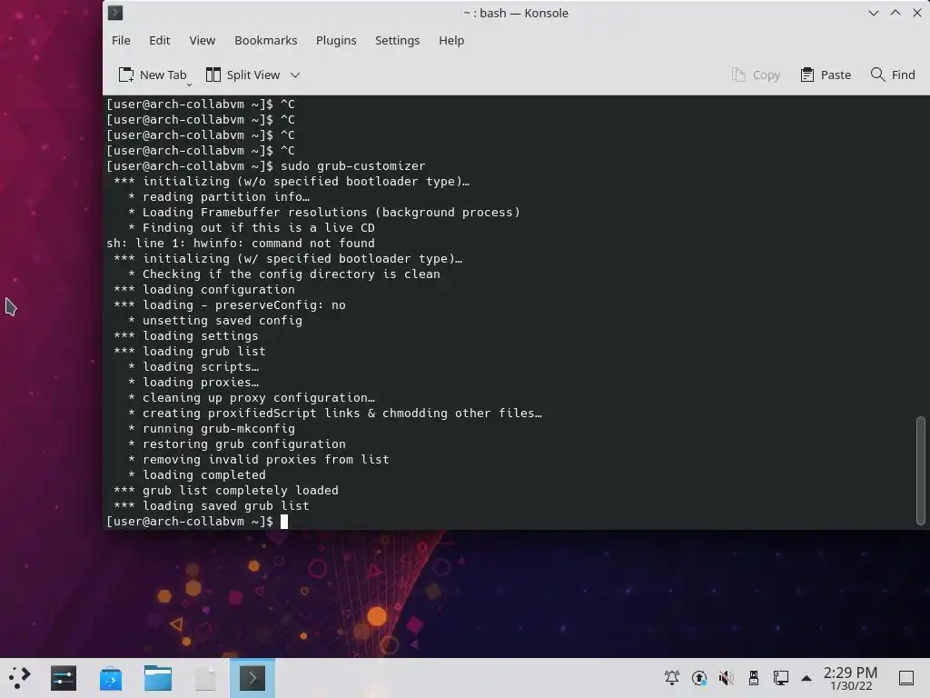Click the Konsole taskbar entry
The image size is (930, 698).
click(x=252, y=678)
